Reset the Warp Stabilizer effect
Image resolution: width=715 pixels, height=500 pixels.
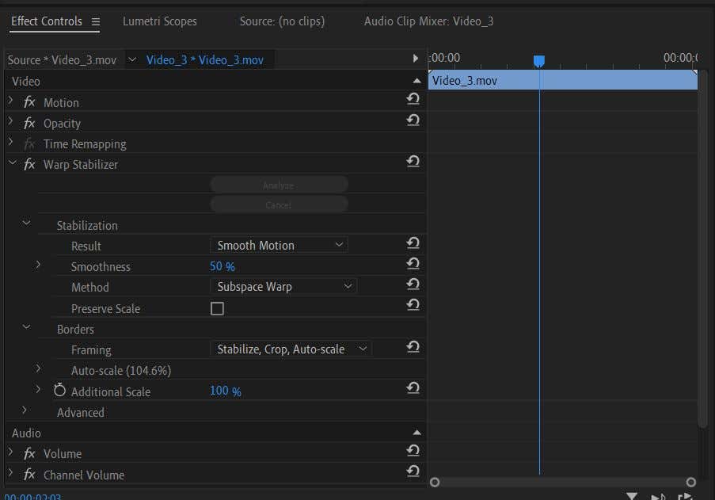click(413, 162)
